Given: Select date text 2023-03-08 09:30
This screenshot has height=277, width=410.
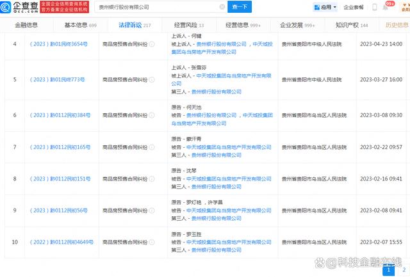Looking at the screenshot, I should pyautogui.click(x=381, y=115).
